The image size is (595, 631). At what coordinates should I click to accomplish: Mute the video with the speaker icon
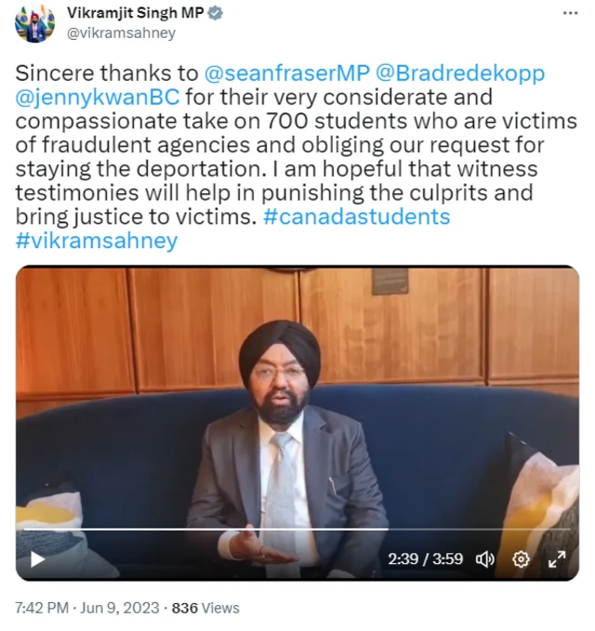pyautogui.click(x=484, y=559)
